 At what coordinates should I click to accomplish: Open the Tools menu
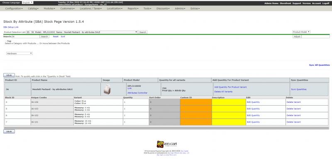(x=147, y=8)
